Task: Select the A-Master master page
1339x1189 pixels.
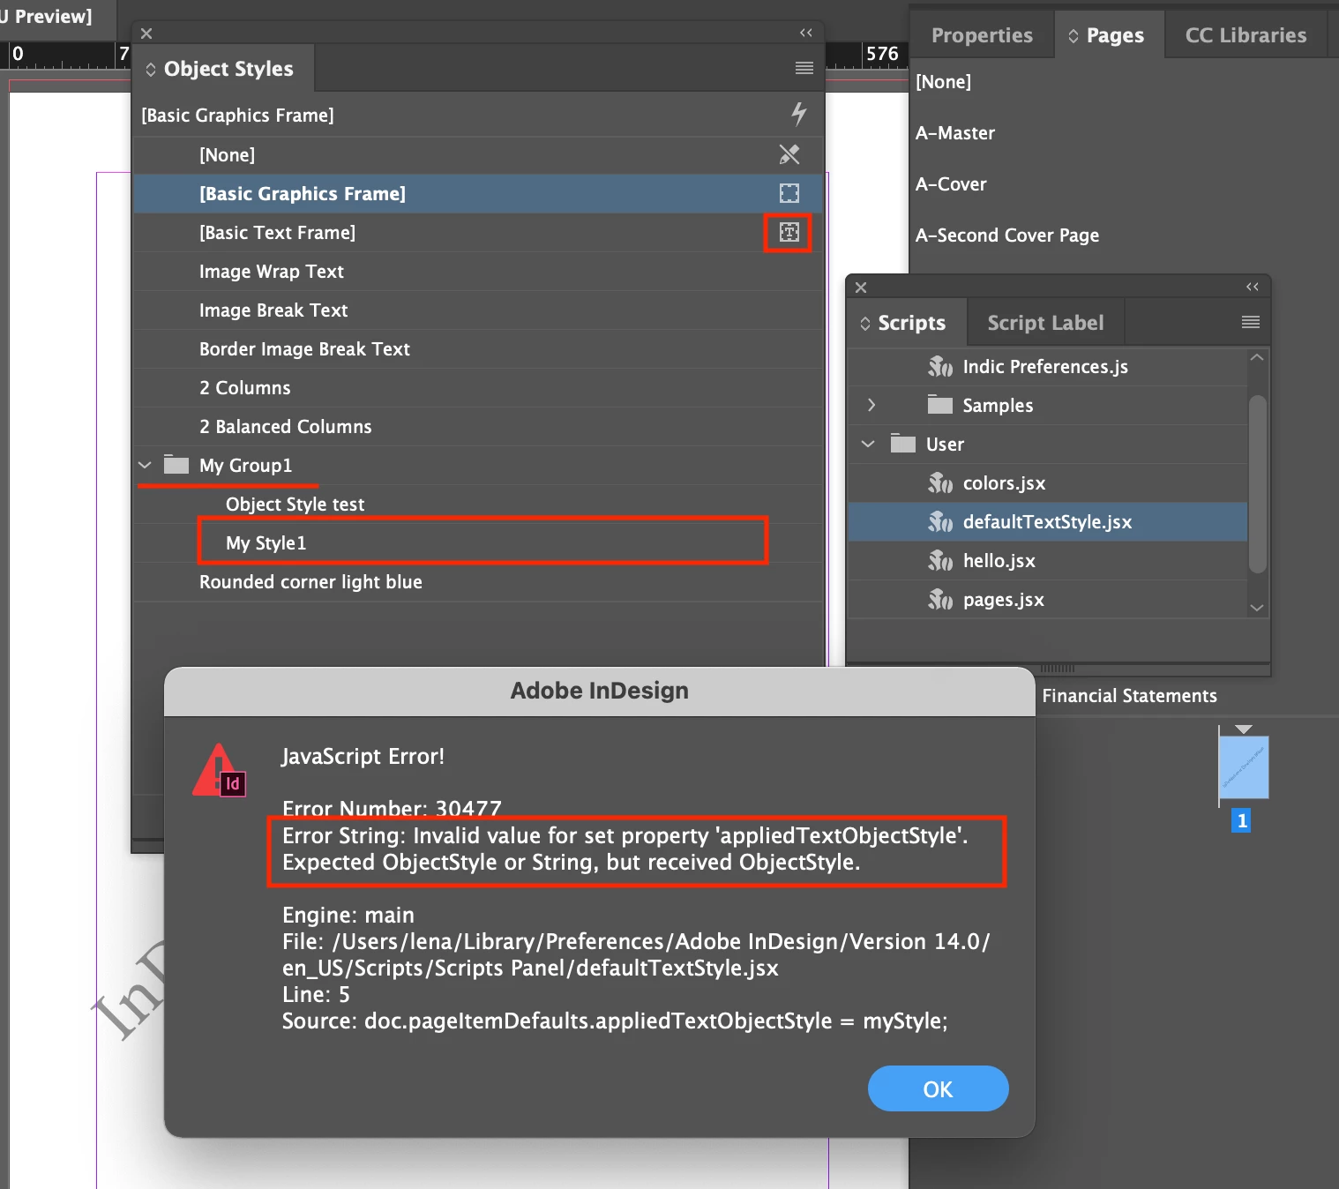Action: [x=955, y=133]
